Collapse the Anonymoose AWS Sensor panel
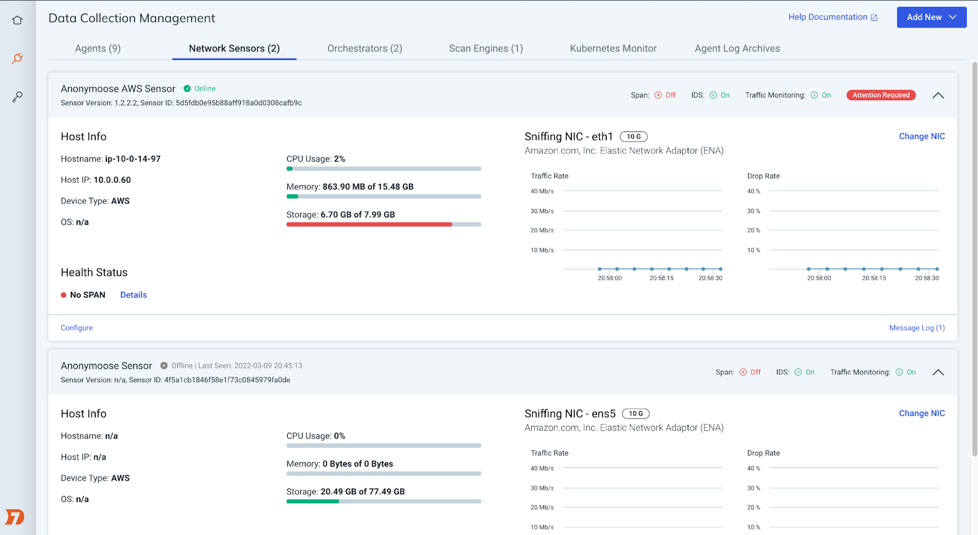Screen dimensions: 978x535 pos(938,95)
